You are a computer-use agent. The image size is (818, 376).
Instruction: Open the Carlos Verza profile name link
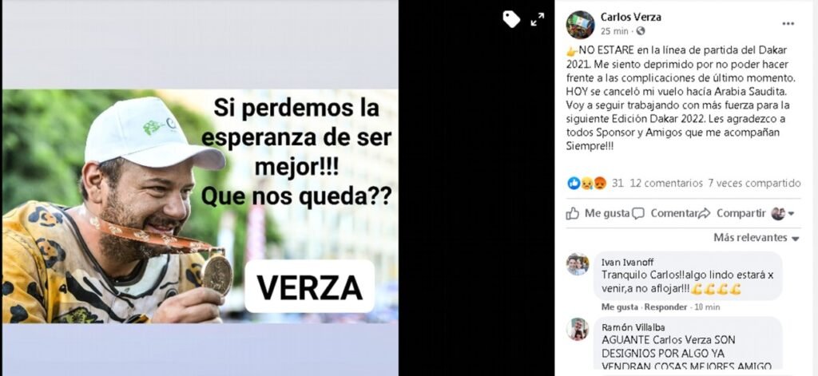point(631,17)
